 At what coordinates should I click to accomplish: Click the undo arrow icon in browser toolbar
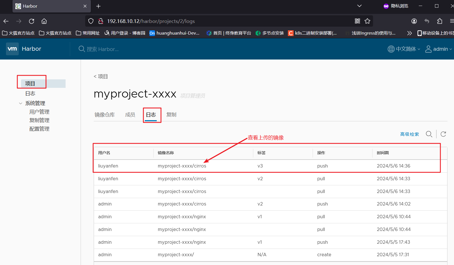[x=427, y=21]
